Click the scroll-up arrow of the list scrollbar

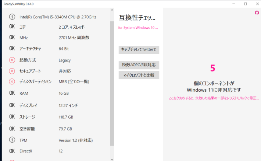coord(112,11)
